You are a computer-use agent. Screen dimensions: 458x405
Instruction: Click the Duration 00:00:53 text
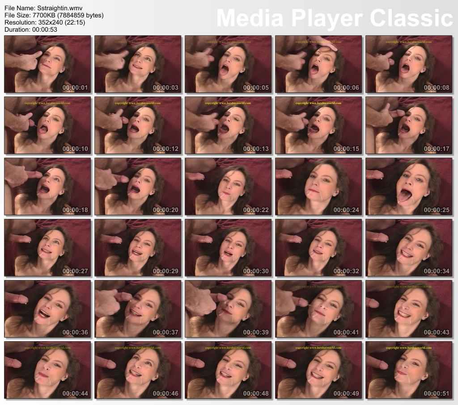click(30, 29)
